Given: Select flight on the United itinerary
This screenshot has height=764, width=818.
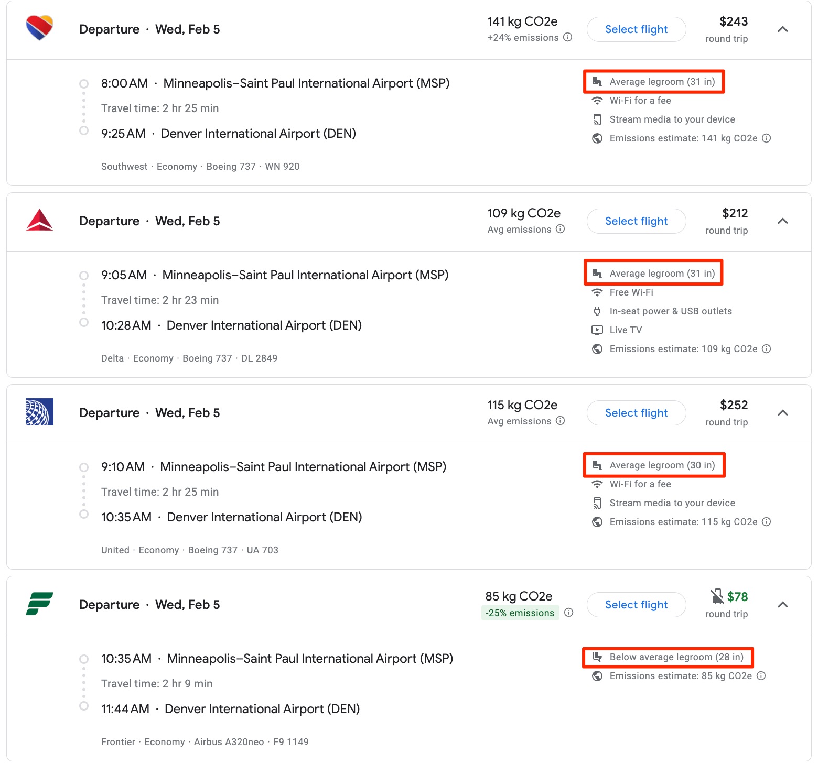Looking at the screenshot, I should click(x=636, y=412).
